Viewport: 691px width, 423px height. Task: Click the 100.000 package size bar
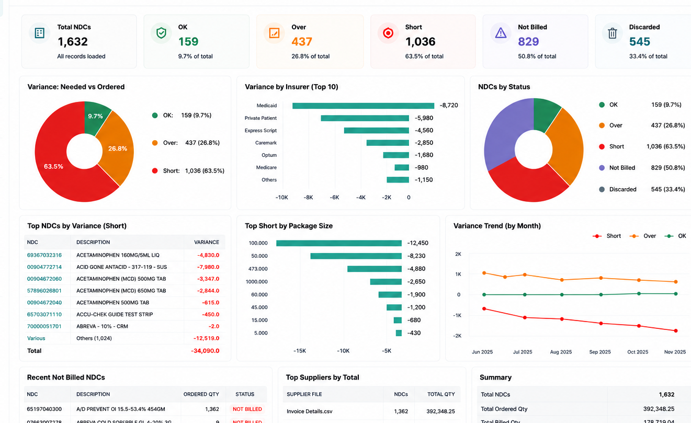coord(339,243)
